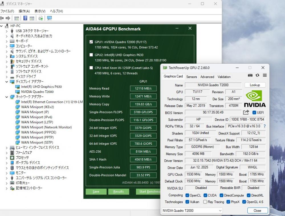Expand the プロセッサ category
The image size is (285, 216).
click(x=7, y=158)
